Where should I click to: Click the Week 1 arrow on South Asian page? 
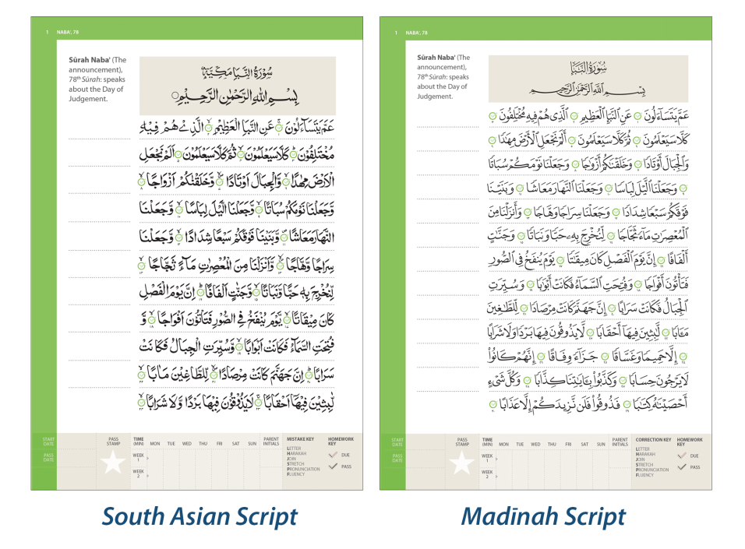pos(148,459)
